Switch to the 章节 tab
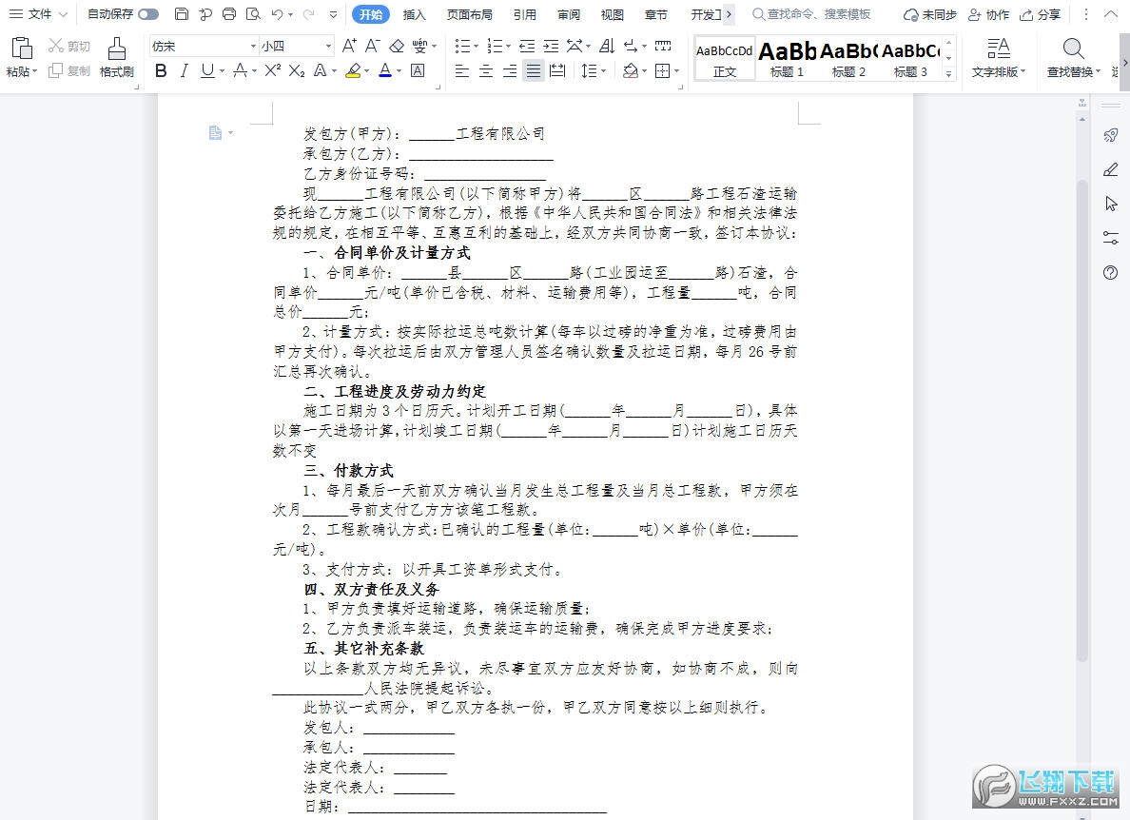Screen dimensions: 1130x820 [655, 14]
